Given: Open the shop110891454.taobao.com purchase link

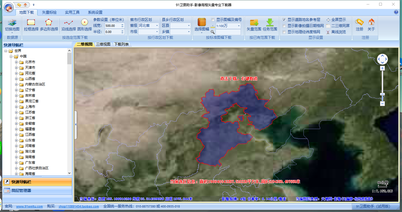Looking at the screenshot, I should pyautogui.click(x=79, y=206).
